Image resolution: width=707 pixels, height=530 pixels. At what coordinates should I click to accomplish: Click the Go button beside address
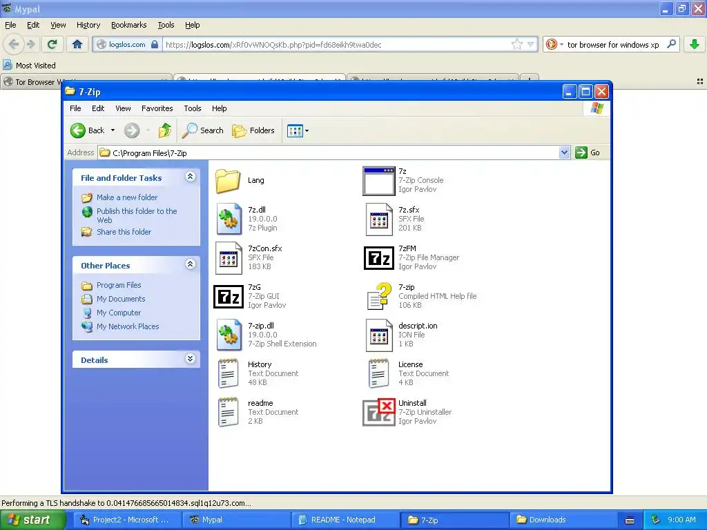coord(588,153)
